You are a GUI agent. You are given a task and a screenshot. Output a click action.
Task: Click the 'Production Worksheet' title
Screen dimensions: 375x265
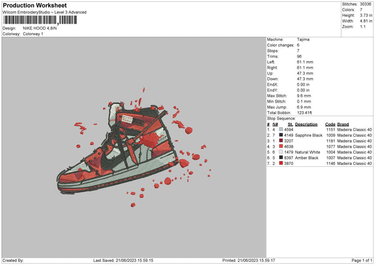point(34,5)
